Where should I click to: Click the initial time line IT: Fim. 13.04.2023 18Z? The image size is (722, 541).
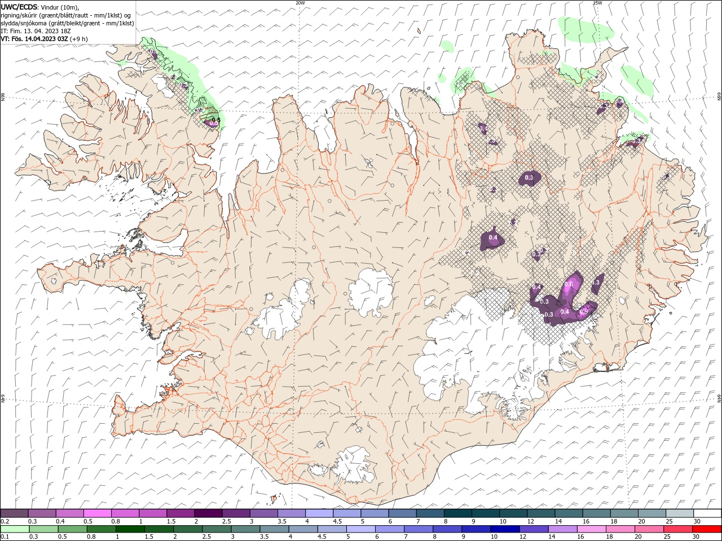tap(36, 31)
